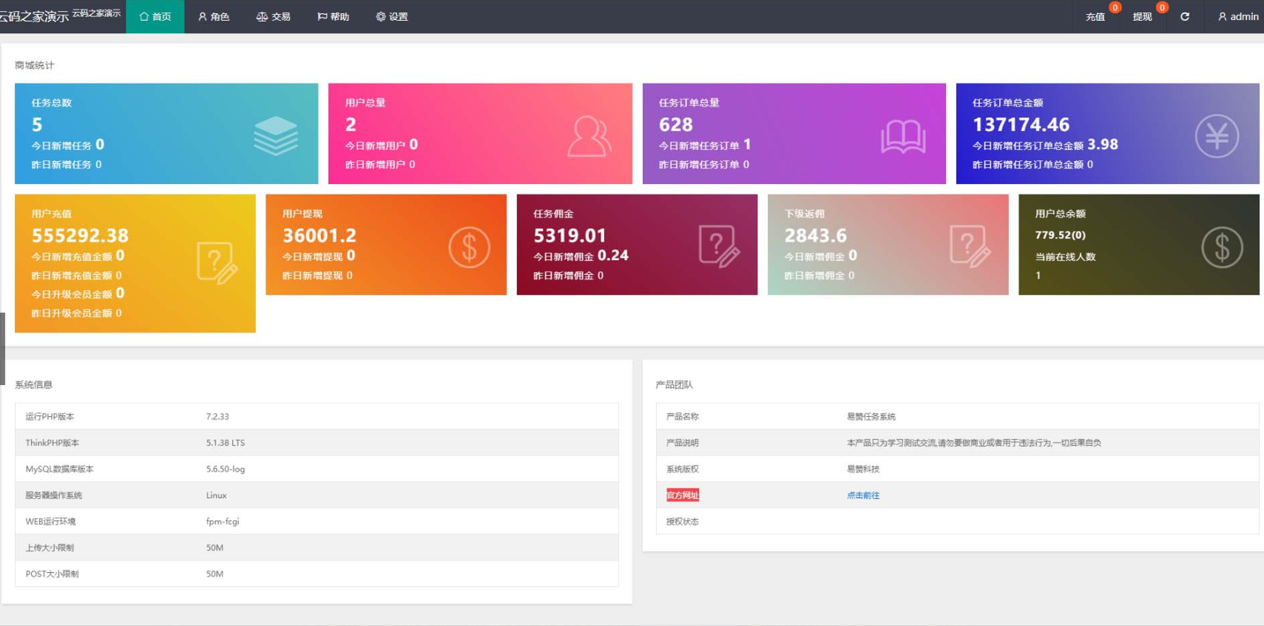The height and width of the screenshot is (626, 1264).
Task: Open the 设置 settings menu
Action: coord(392,16)
